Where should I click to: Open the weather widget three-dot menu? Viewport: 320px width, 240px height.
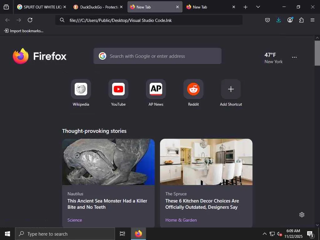(294, 57)
